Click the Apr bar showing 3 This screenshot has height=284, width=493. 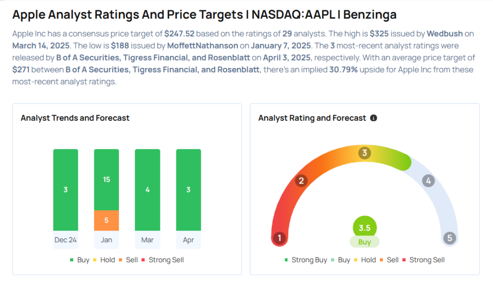(188, 190)
